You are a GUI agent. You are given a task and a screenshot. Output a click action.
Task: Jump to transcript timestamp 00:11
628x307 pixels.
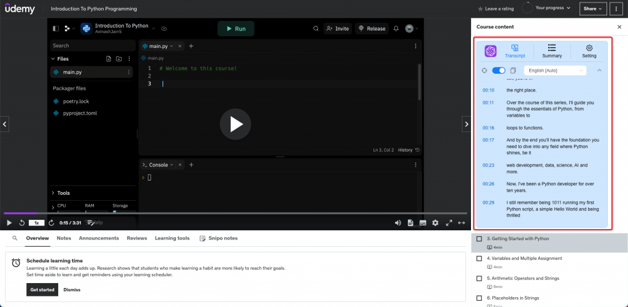pos(488,103)
